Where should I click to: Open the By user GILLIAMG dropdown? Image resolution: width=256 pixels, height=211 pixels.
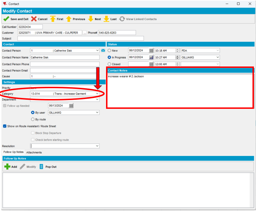point(97,113)
